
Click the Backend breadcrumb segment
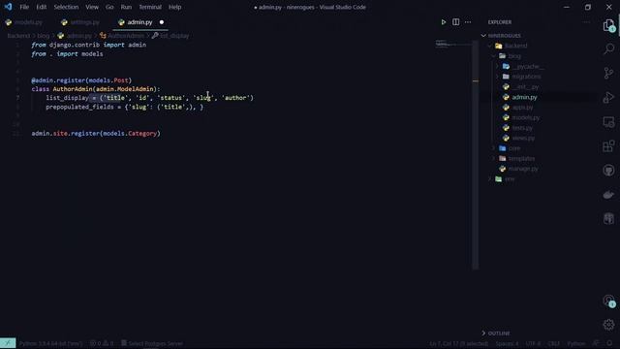[18, 36]
